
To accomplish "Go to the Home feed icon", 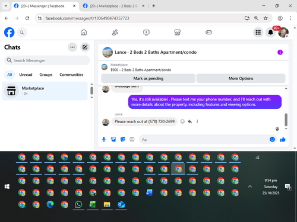I will click(x=84, y=33).
